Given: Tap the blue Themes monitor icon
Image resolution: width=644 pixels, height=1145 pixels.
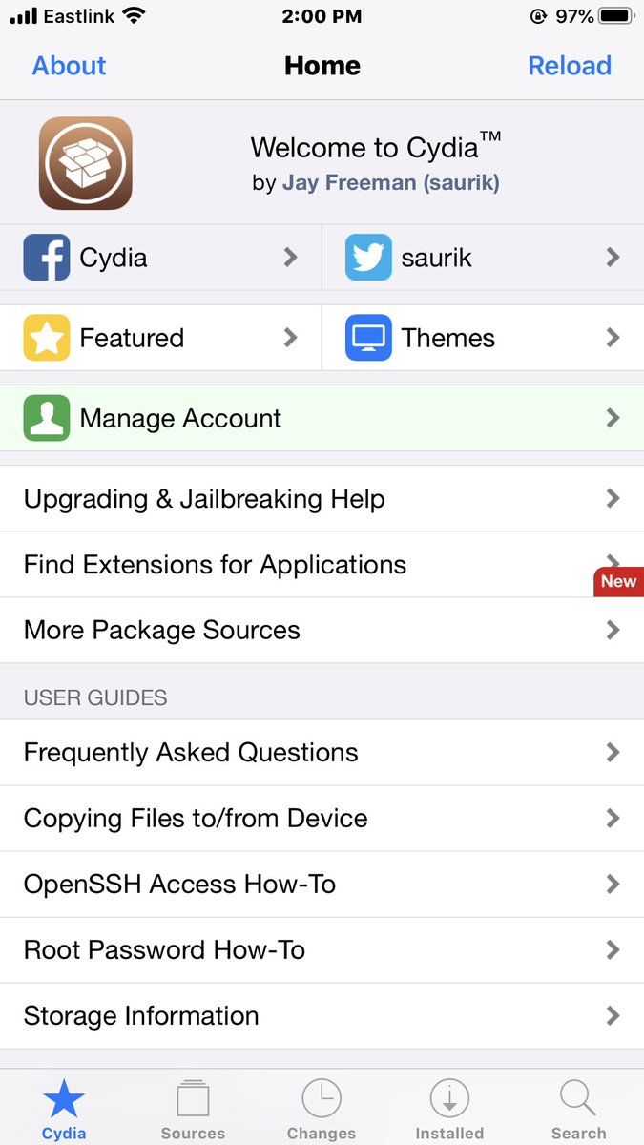Looking at the screenshot, I should pos(368,338).
